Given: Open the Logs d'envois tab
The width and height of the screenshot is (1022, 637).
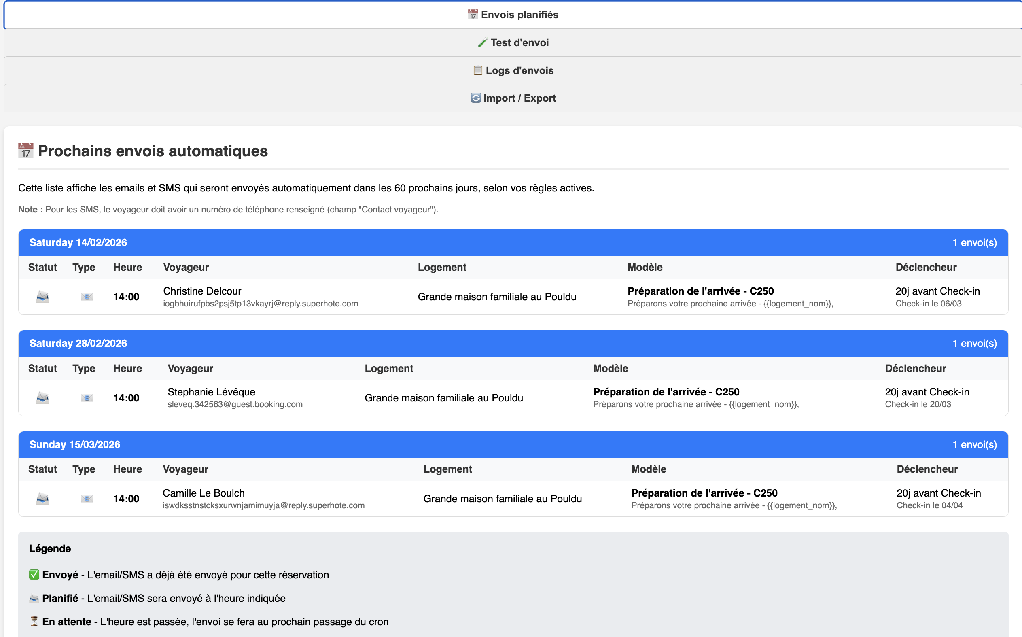Looking at the screenshot, I should tap(513, 70).
